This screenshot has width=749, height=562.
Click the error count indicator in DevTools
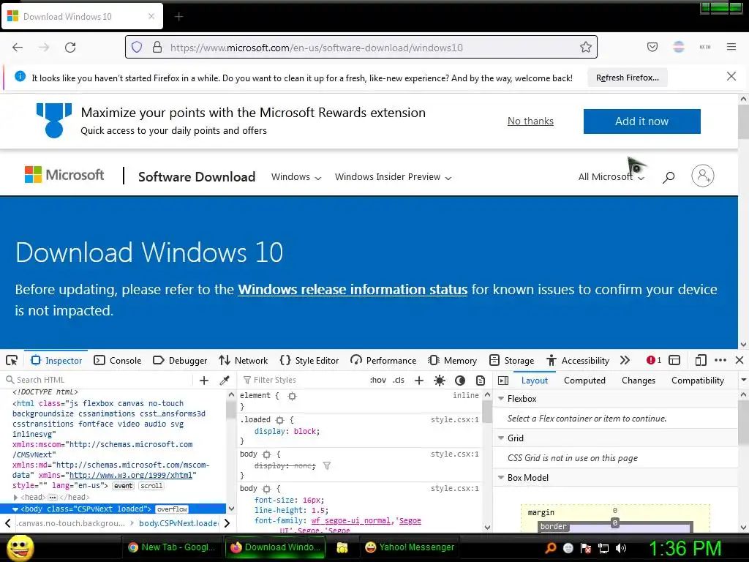pos(653,360)
